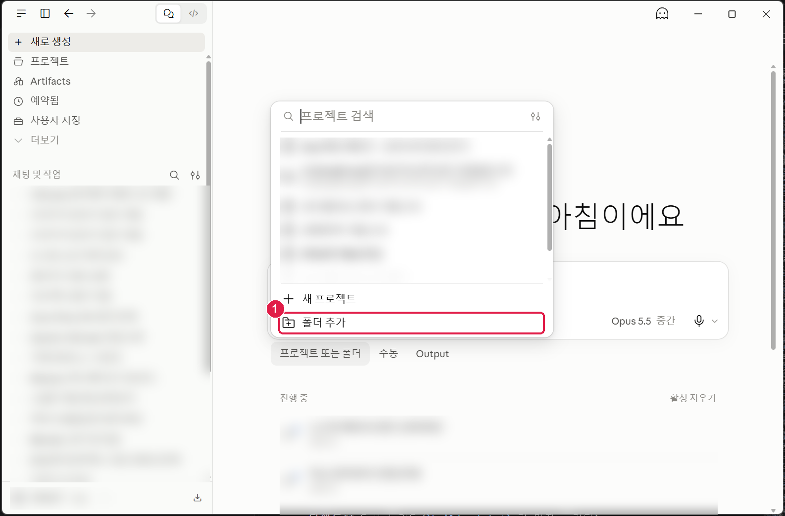Click the briefcase icon beside 사용자 지정

(18, 121)
